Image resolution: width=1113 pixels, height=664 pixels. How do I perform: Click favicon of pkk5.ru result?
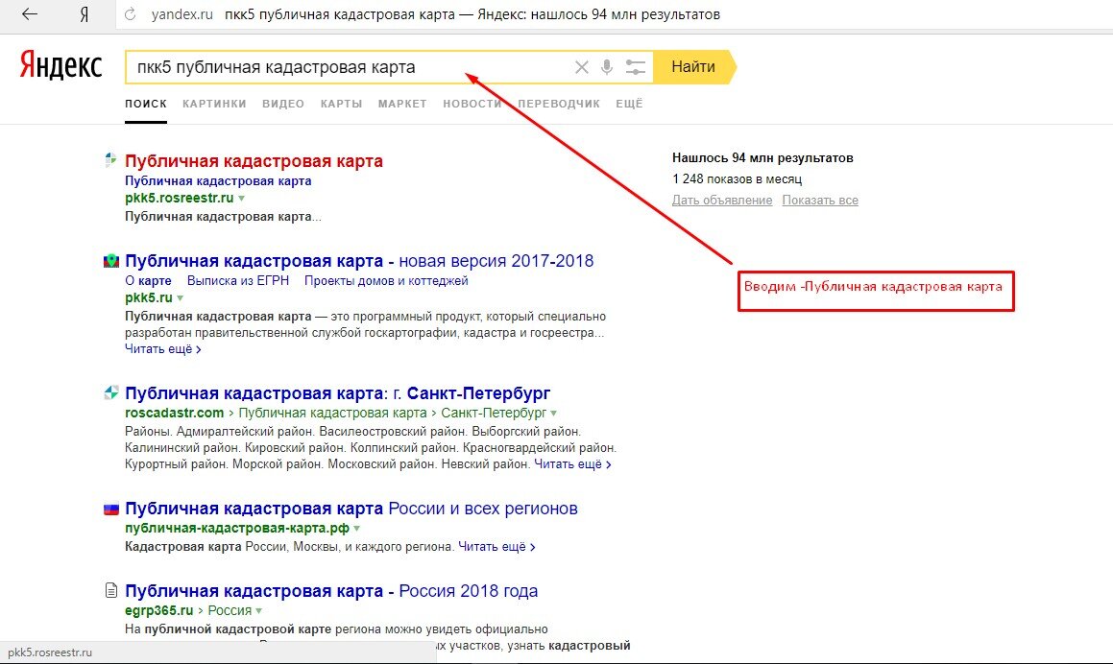coord(110,261)
